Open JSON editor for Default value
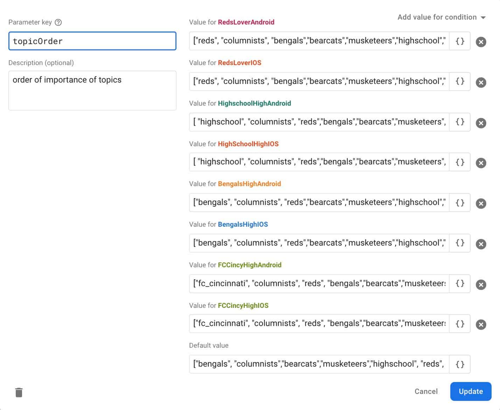The height and width of the screenshot is (410, 500). (x=460, y=364)
